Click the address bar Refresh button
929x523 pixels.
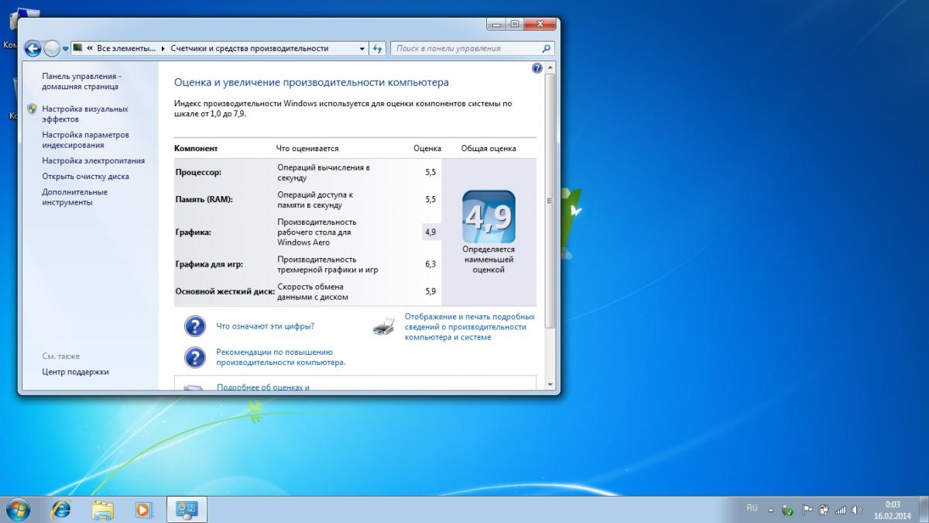(377, 48)
